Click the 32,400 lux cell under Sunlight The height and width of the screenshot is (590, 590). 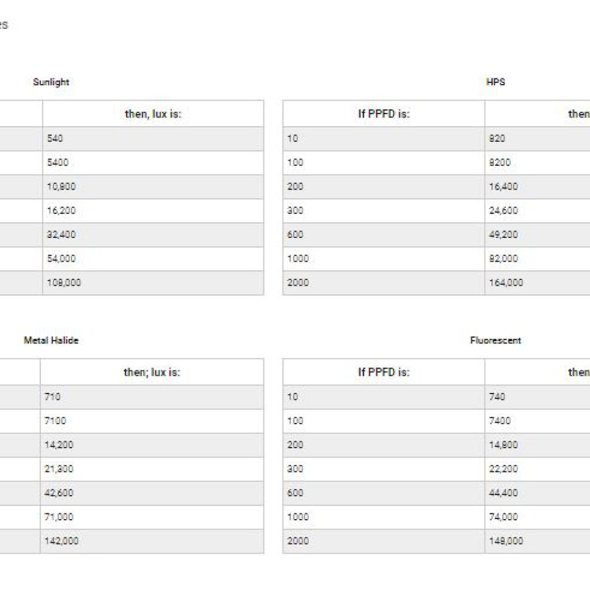pyautogui.click(x=61, y=235)
